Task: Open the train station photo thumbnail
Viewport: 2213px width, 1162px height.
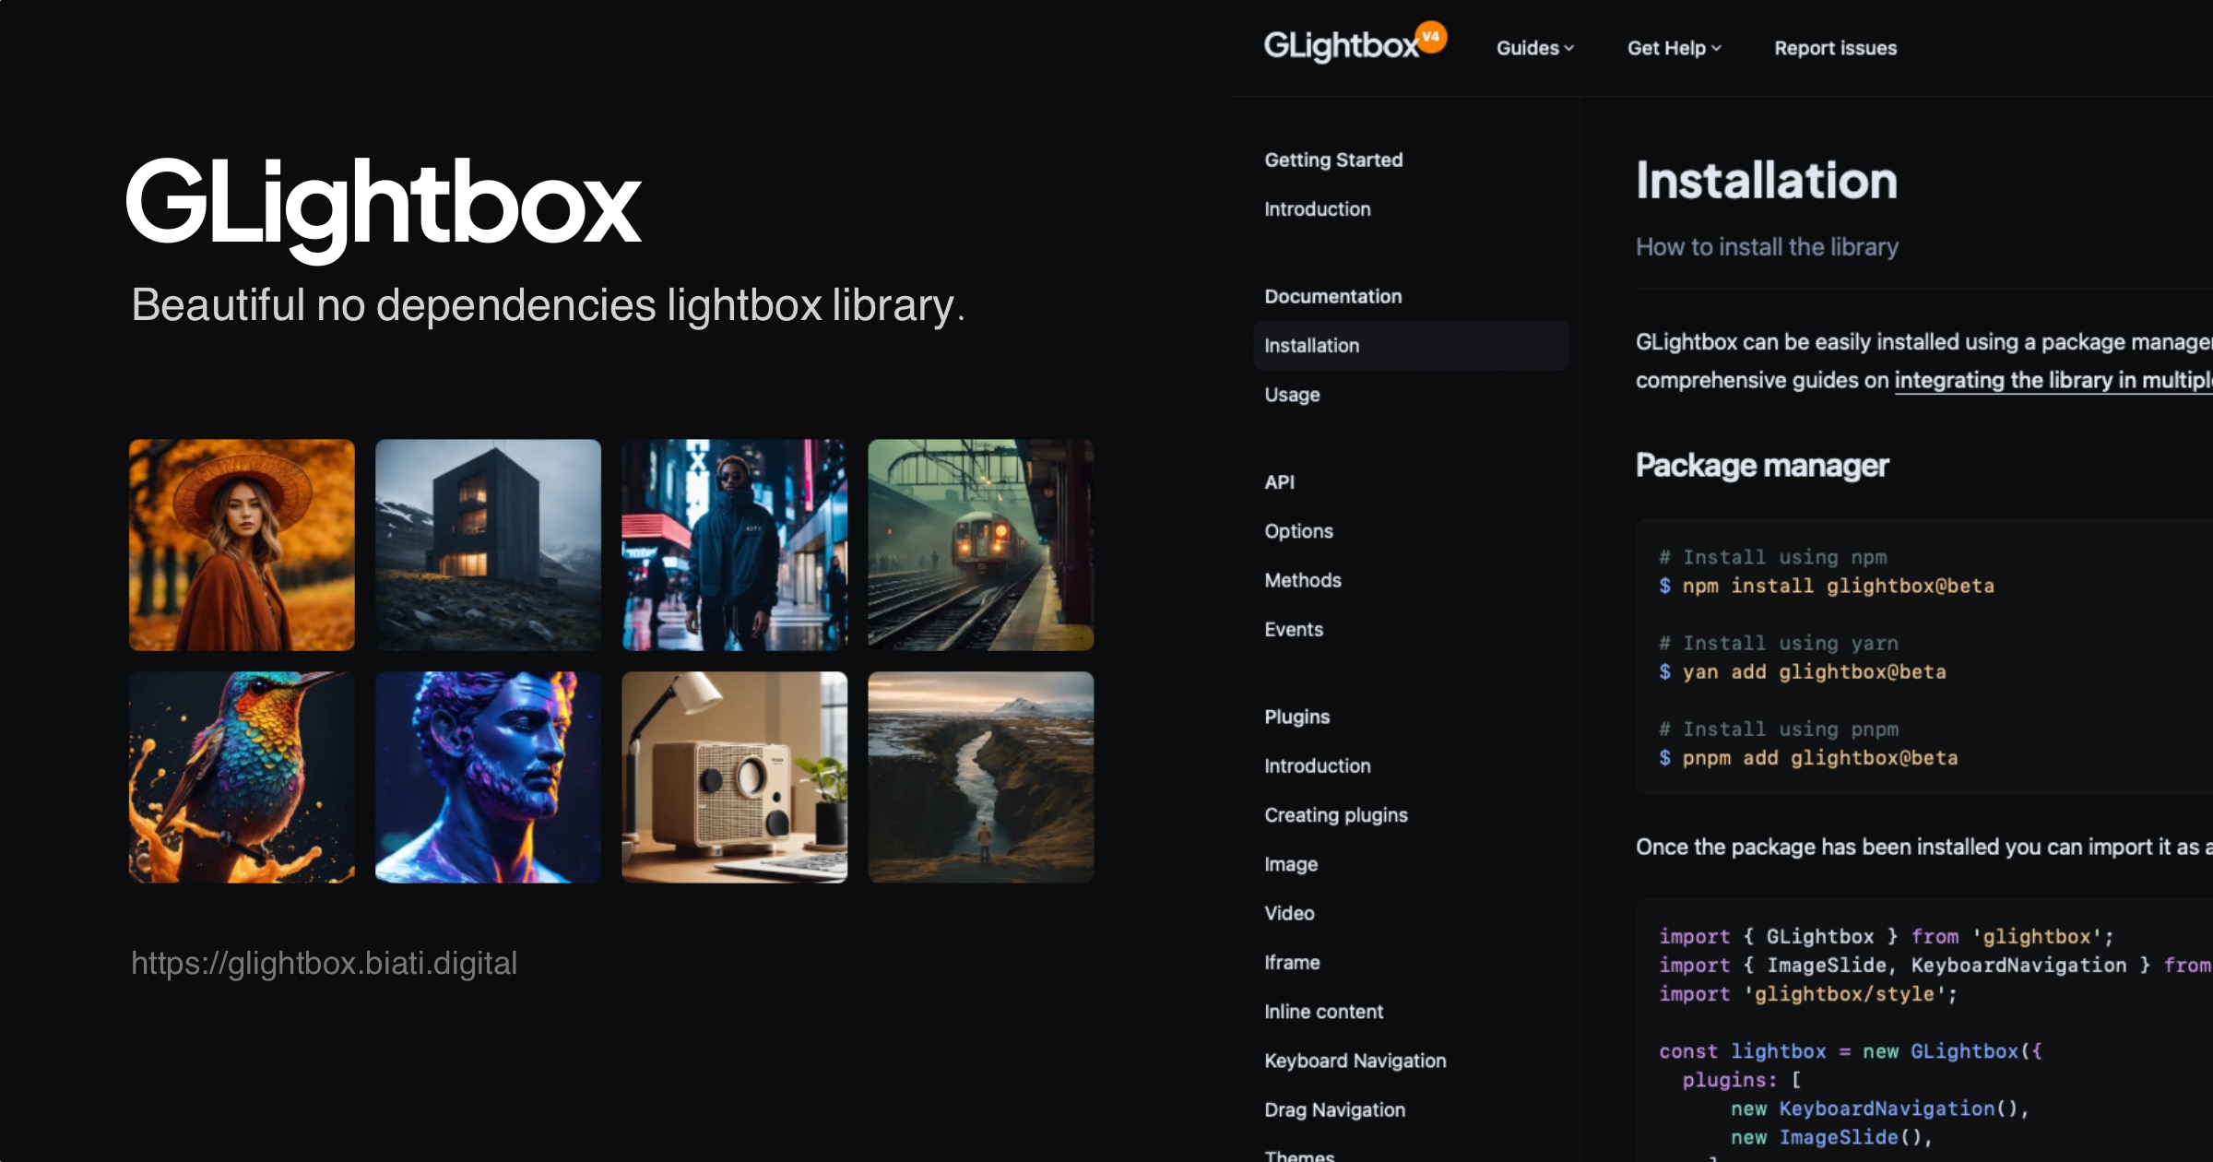Action: pos(981,545)
